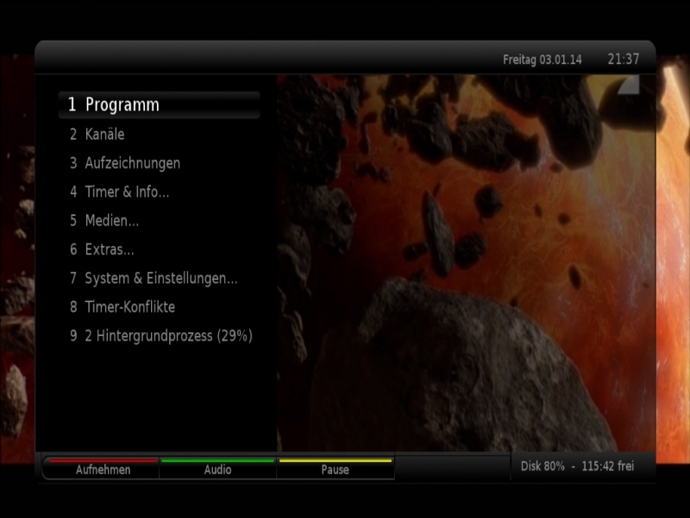View 2 Hintergrundprozess (29%) progress entry
Viewport: 690px width, 518px height.
(168, 336)
